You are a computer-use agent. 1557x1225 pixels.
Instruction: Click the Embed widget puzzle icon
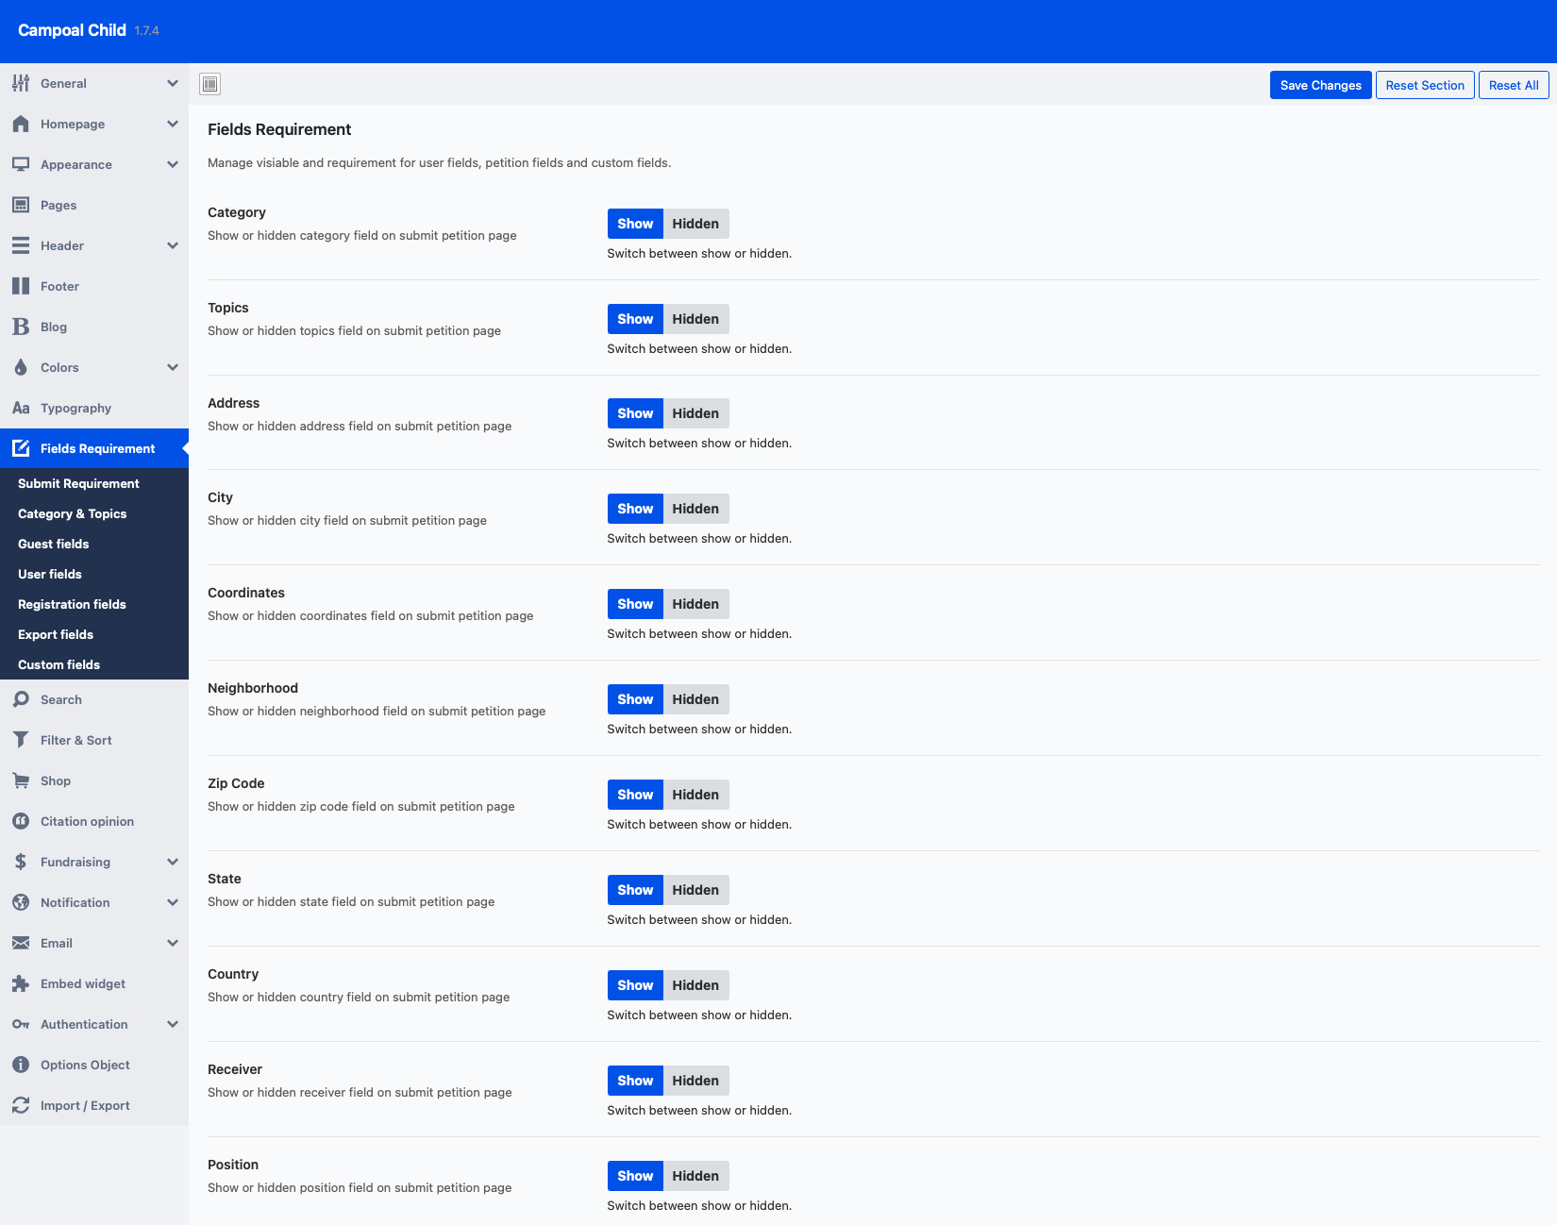pyautogui.click(x=21, y=983)
